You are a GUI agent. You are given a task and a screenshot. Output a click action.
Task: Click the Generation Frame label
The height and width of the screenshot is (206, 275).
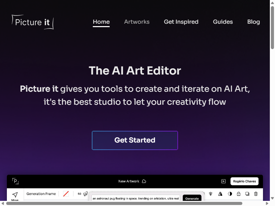[41, 194]
